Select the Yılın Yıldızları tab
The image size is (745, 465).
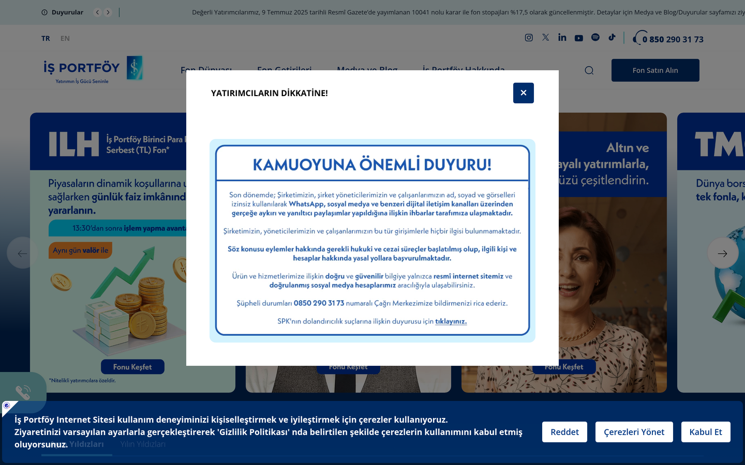(143, 444)
